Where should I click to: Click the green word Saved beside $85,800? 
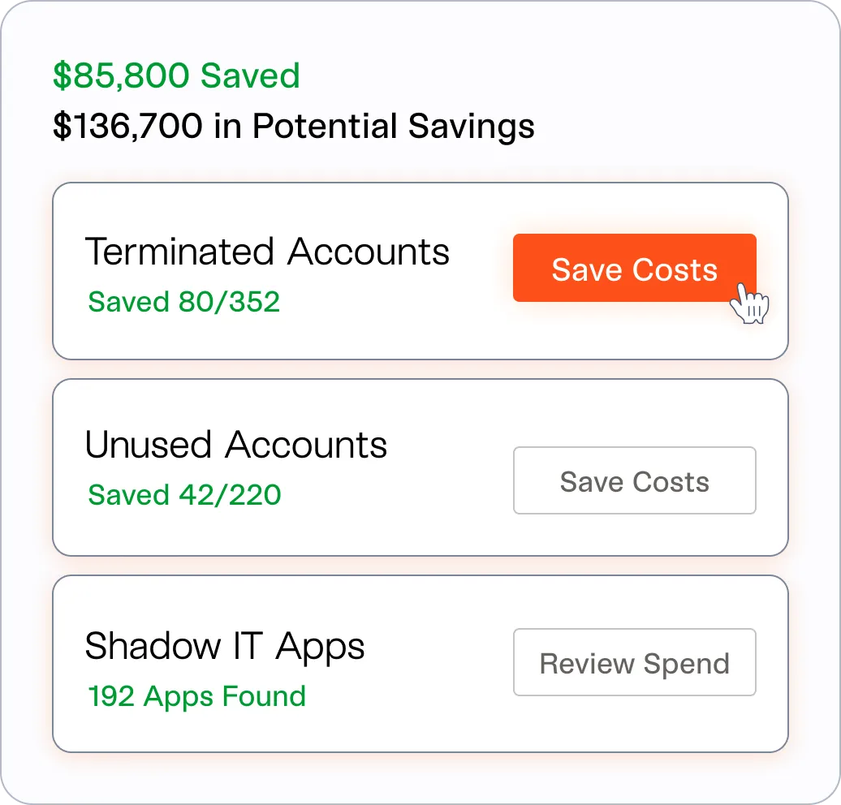point(250,75)
